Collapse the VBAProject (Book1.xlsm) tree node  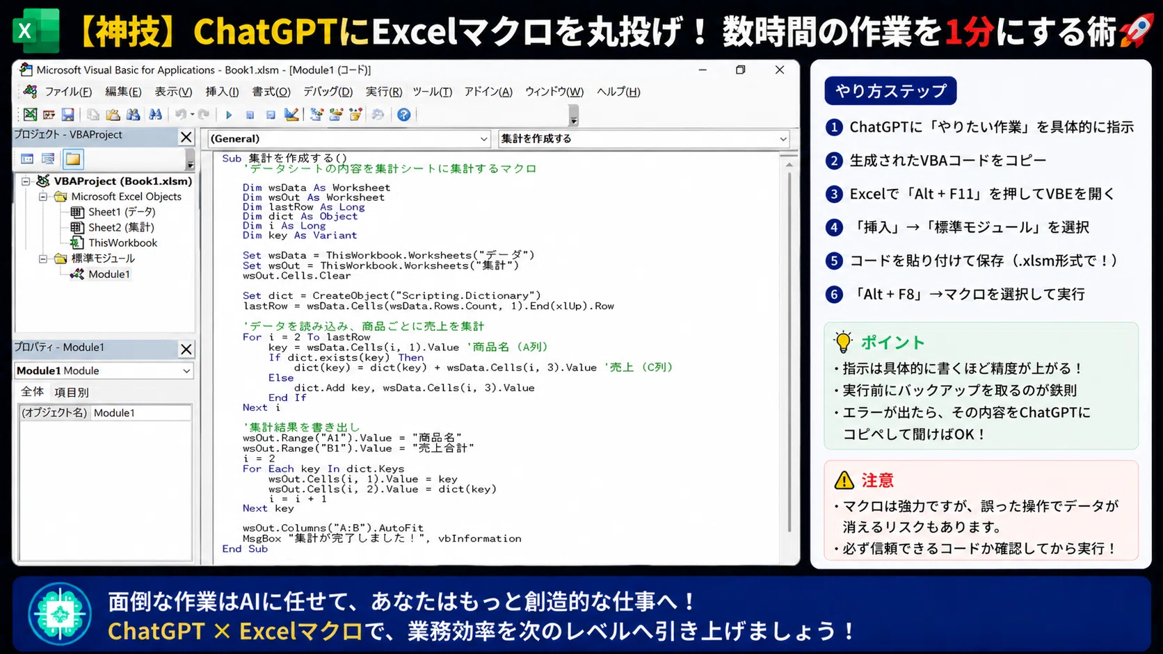pyautogui.click(x=26, y=181)
